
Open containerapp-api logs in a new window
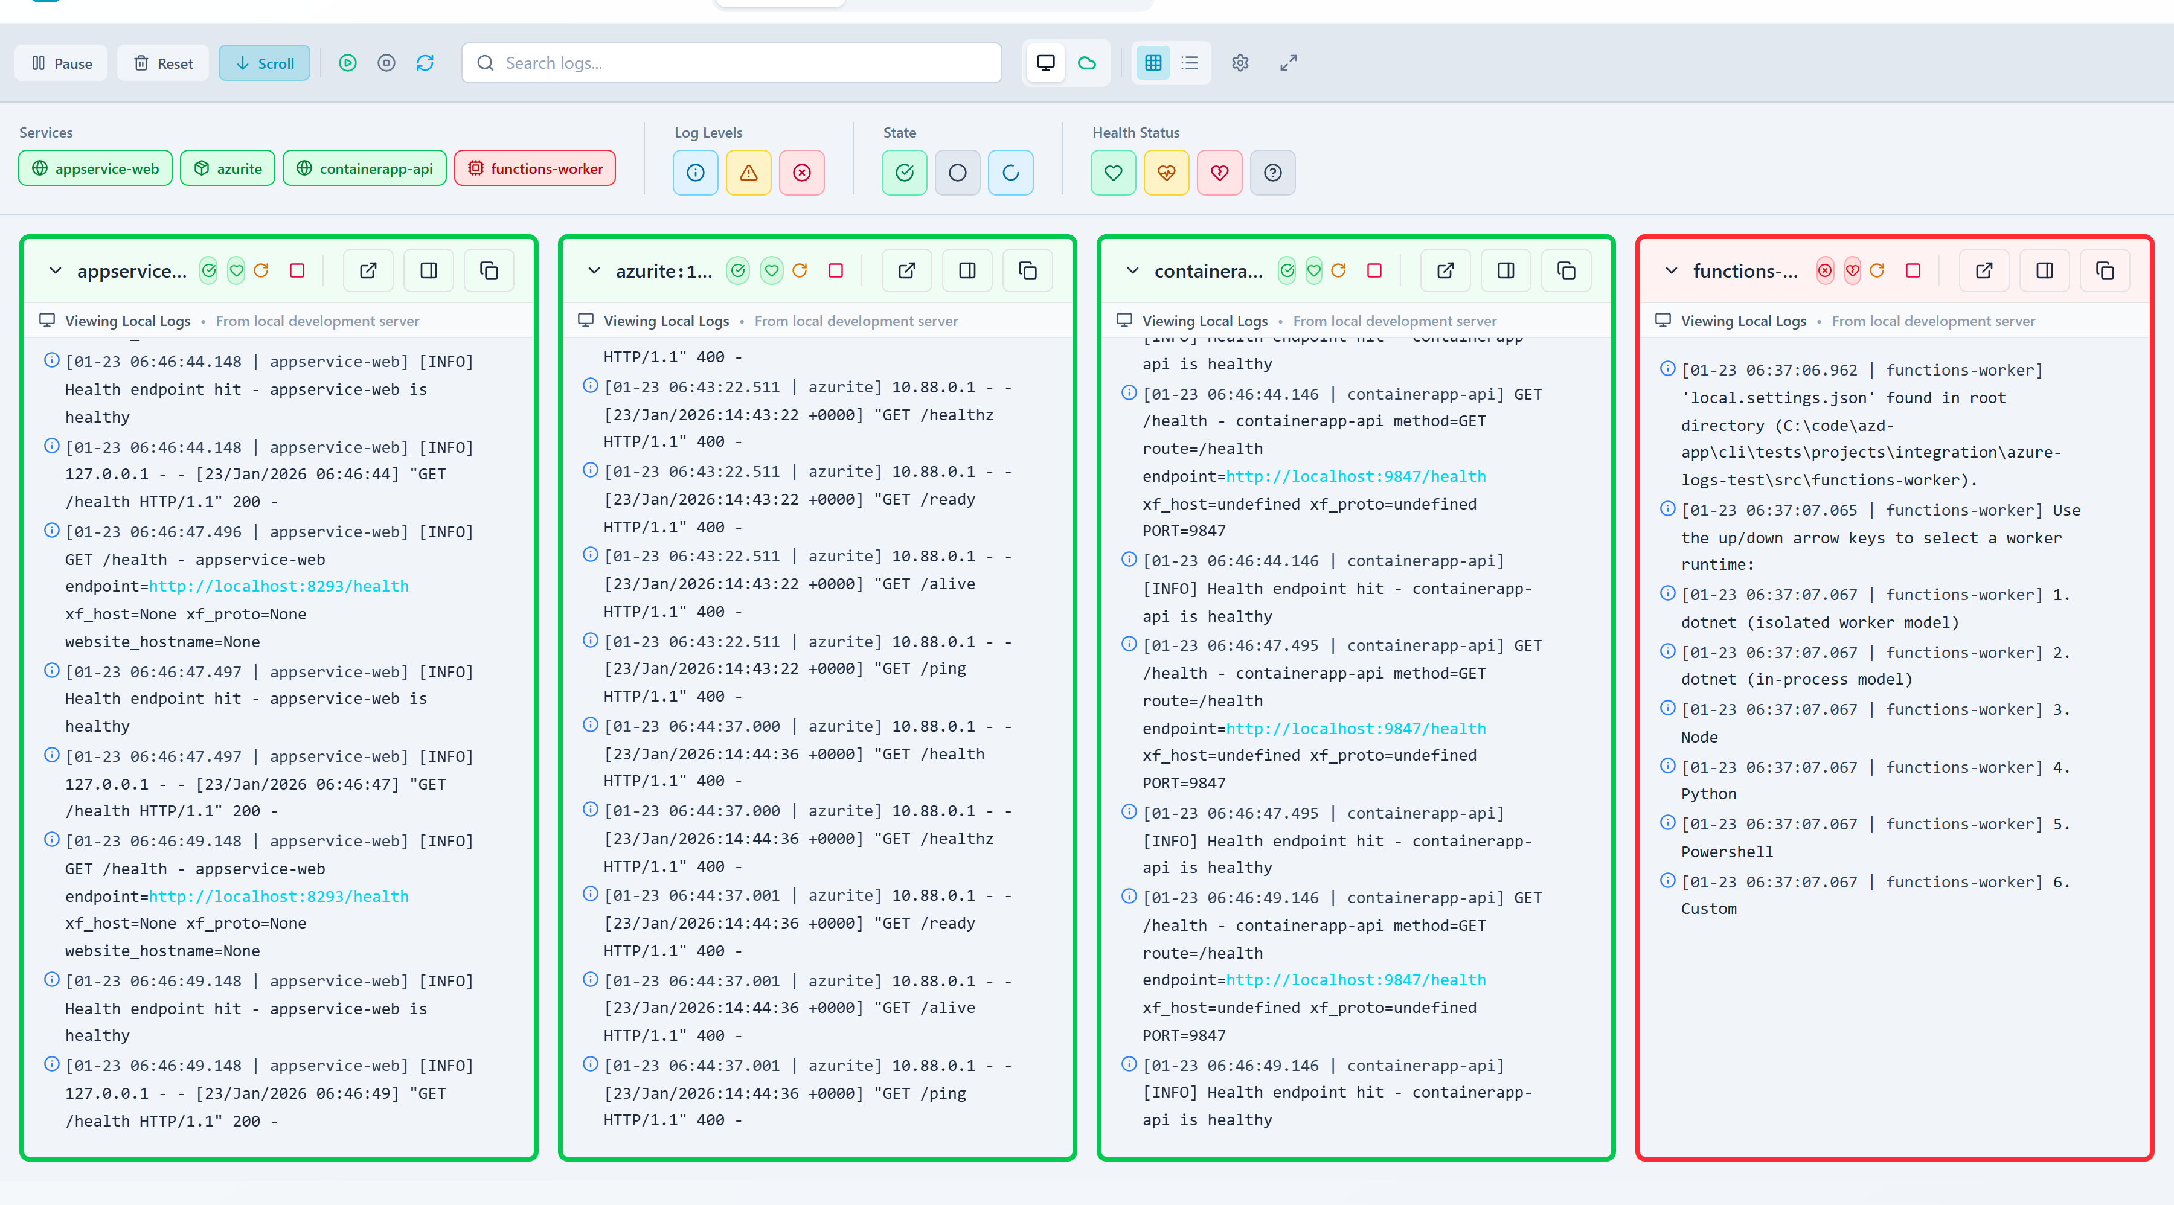(x=1446, y=270)
